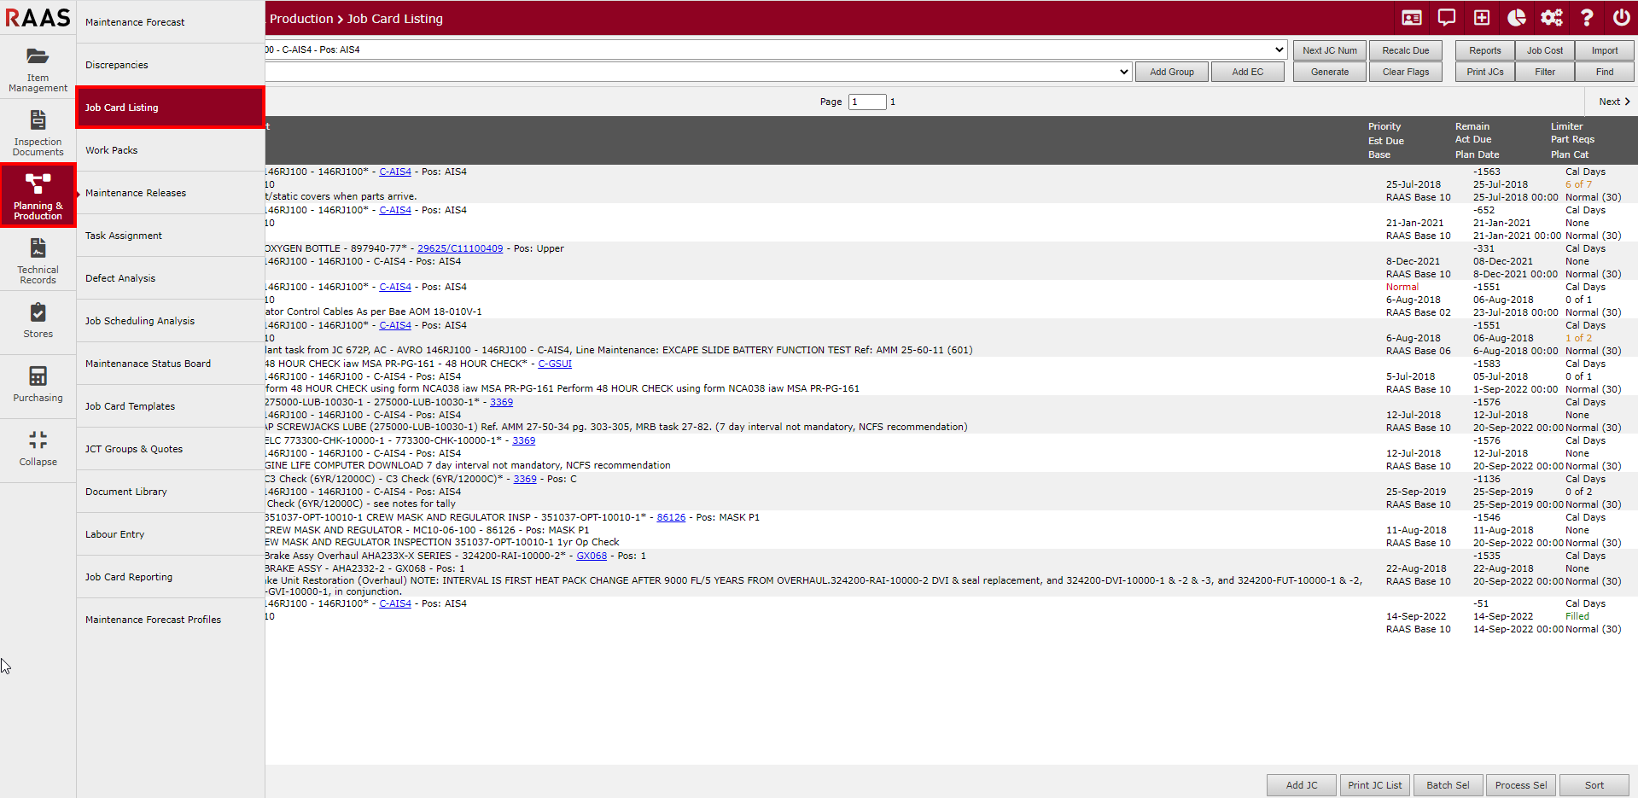Open the settings gears icon
The height and width of the screenshot is (798, 1638).
coord(1551,18)
